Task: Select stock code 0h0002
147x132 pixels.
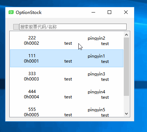Action: pos(31,43)
